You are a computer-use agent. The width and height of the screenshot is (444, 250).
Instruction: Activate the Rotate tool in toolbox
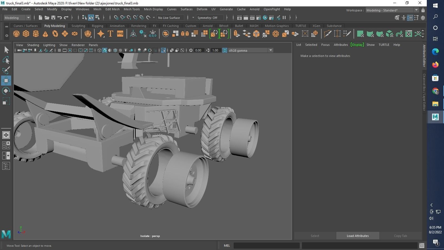[x=6, y=91]
